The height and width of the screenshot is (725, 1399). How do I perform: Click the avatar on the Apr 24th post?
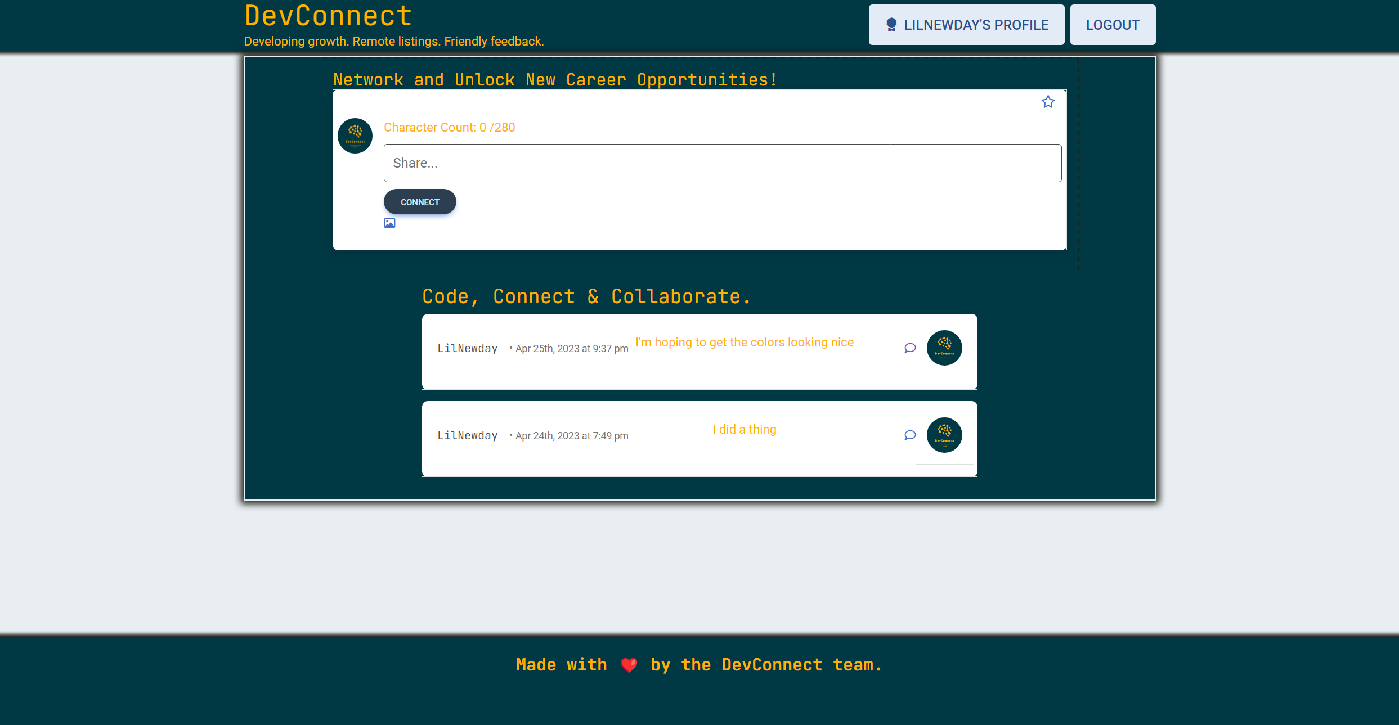coord(944,435)
